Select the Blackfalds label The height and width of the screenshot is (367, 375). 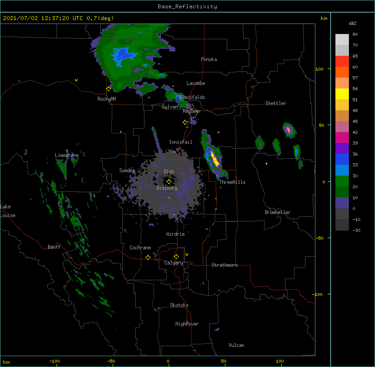(192, 97)
